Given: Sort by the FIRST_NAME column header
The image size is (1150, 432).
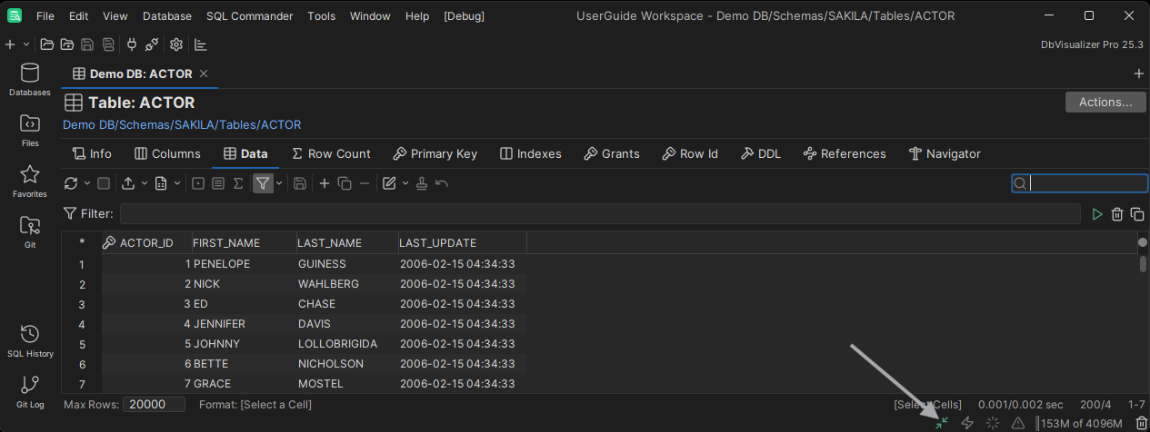Looking at the screenshot, I should coord(226,242).
